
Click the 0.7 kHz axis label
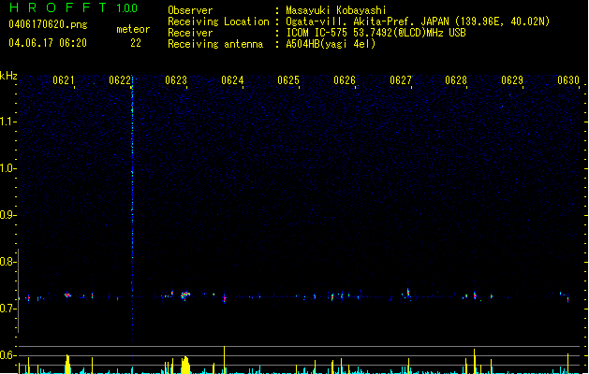[7, 309]
